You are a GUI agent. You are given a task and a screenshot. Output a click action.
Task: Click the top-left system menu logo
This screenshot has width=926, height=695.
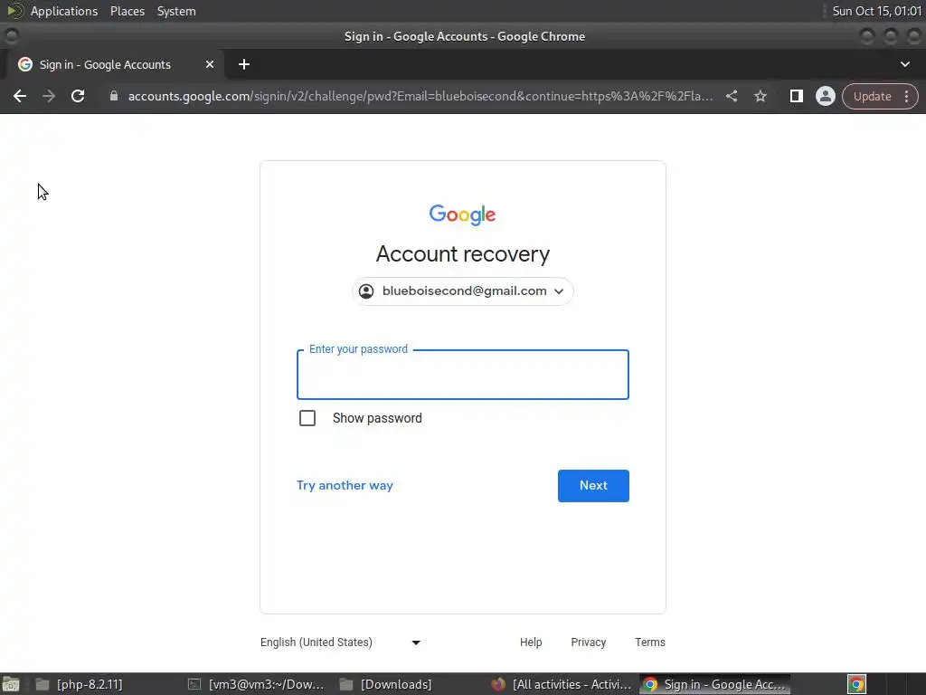[14, 11]
